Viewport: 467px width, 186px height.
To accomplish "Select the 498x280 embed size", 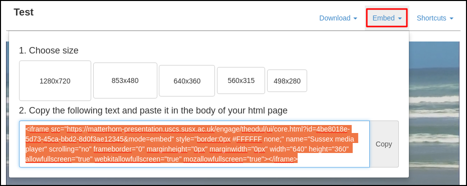I will click(x=287, y=81).
